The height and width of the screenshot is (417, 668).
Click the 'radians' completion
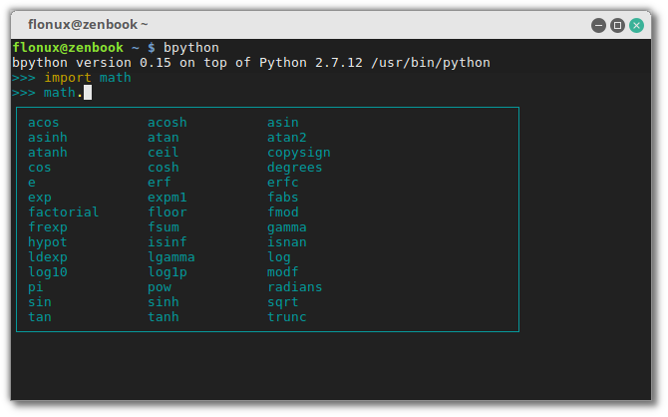tap(294, 286)
